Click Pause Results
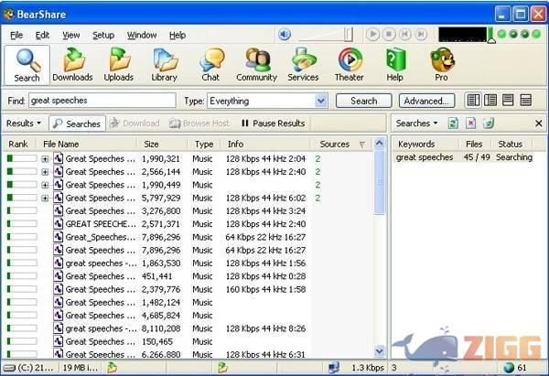Image resolution: width=549 pixels, height=376 pixels. [274, 124]
